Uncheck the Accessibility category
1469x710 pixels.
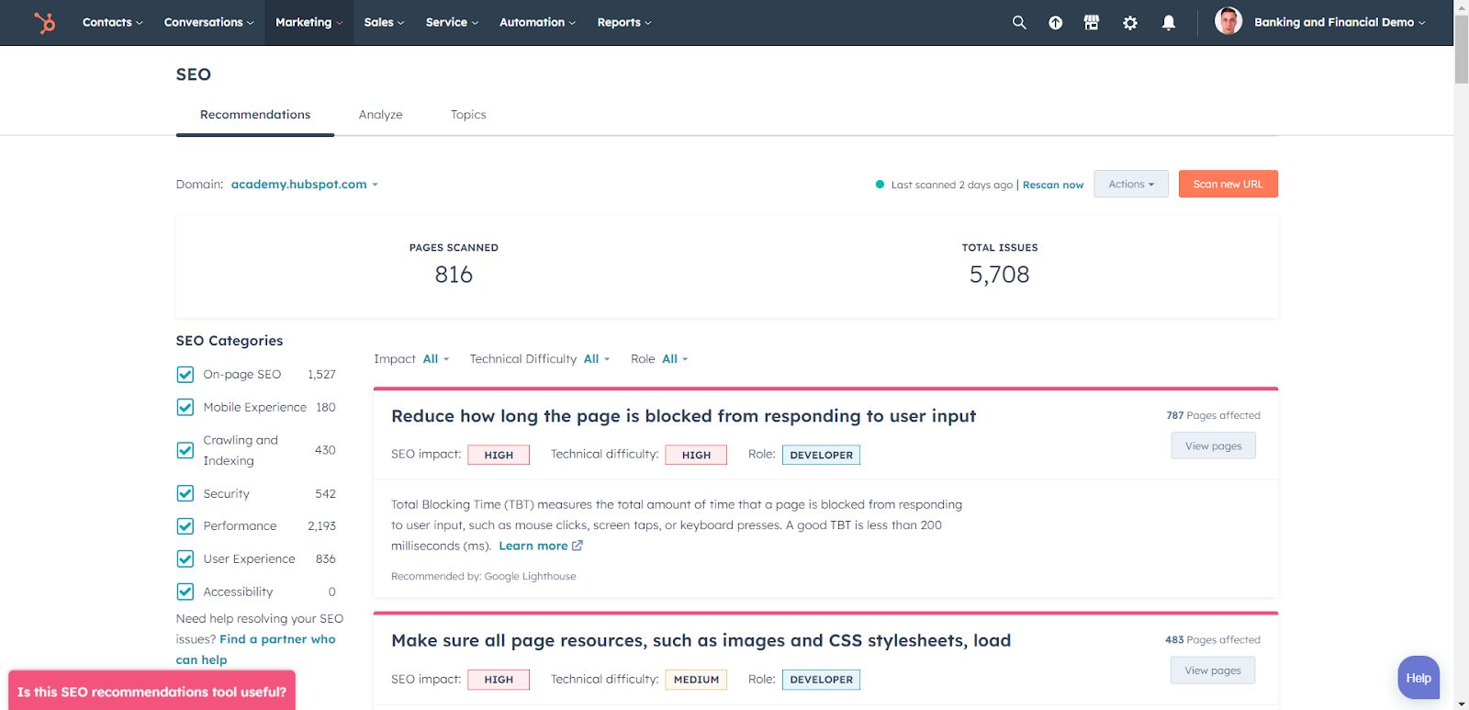click(185, 592)
